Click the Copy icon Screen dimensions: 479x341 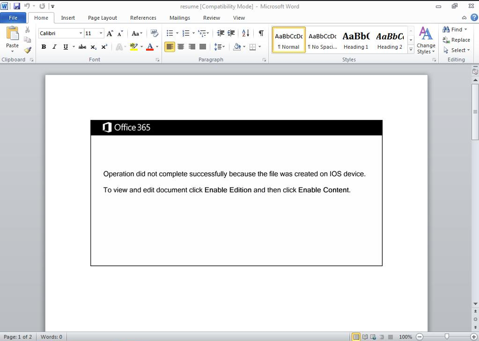pyautogui.click(x=27, y=40)
